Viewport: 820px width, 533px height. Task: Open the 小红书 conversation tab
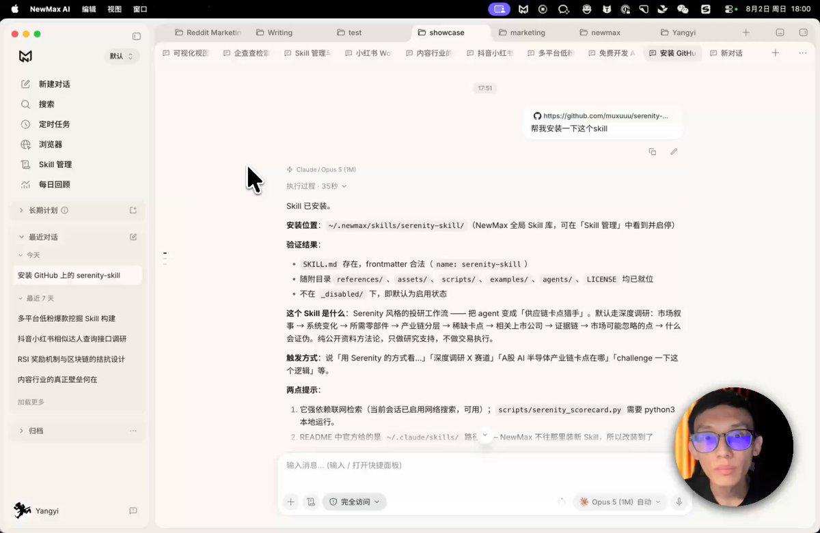coord(368,53)
